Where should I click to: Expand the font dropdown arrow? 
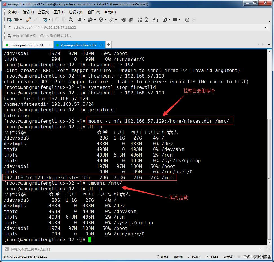(116, 20)
